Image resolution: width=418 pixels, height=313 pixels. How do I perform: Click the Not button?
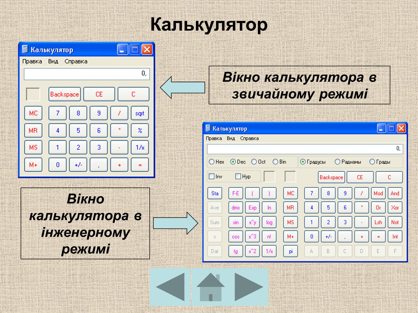click(395, 222)
